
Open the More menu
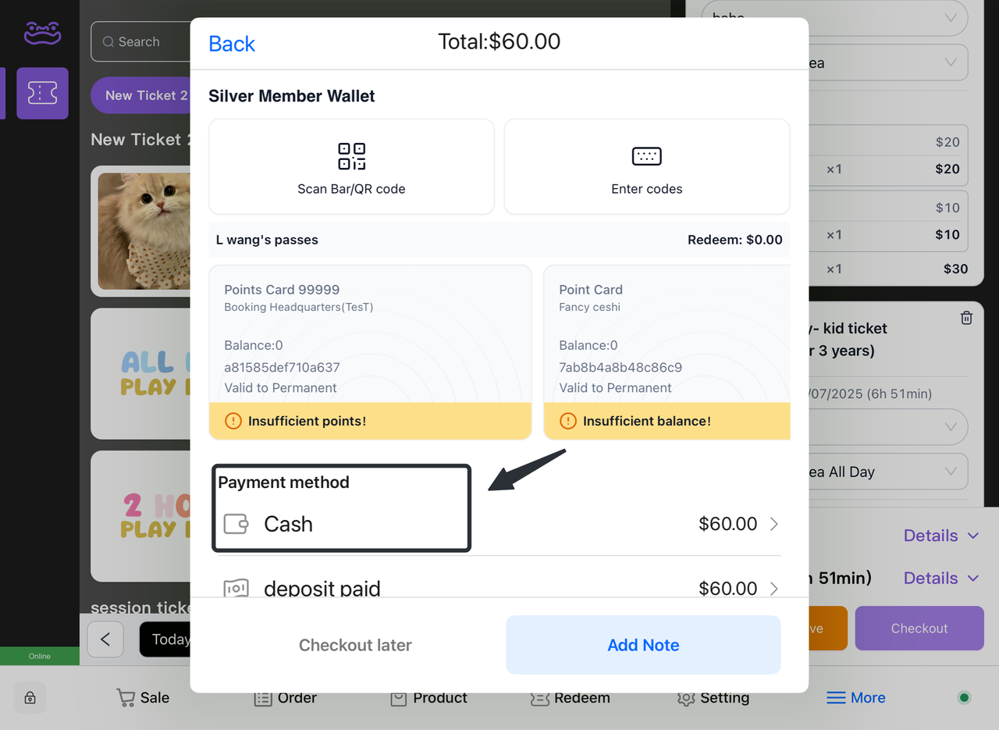pyautogui.click(x=856, y=698)
